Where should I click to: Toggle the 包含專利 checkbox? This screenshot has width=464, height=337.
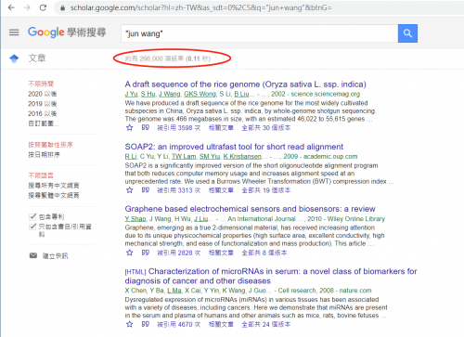click(32, 216)
